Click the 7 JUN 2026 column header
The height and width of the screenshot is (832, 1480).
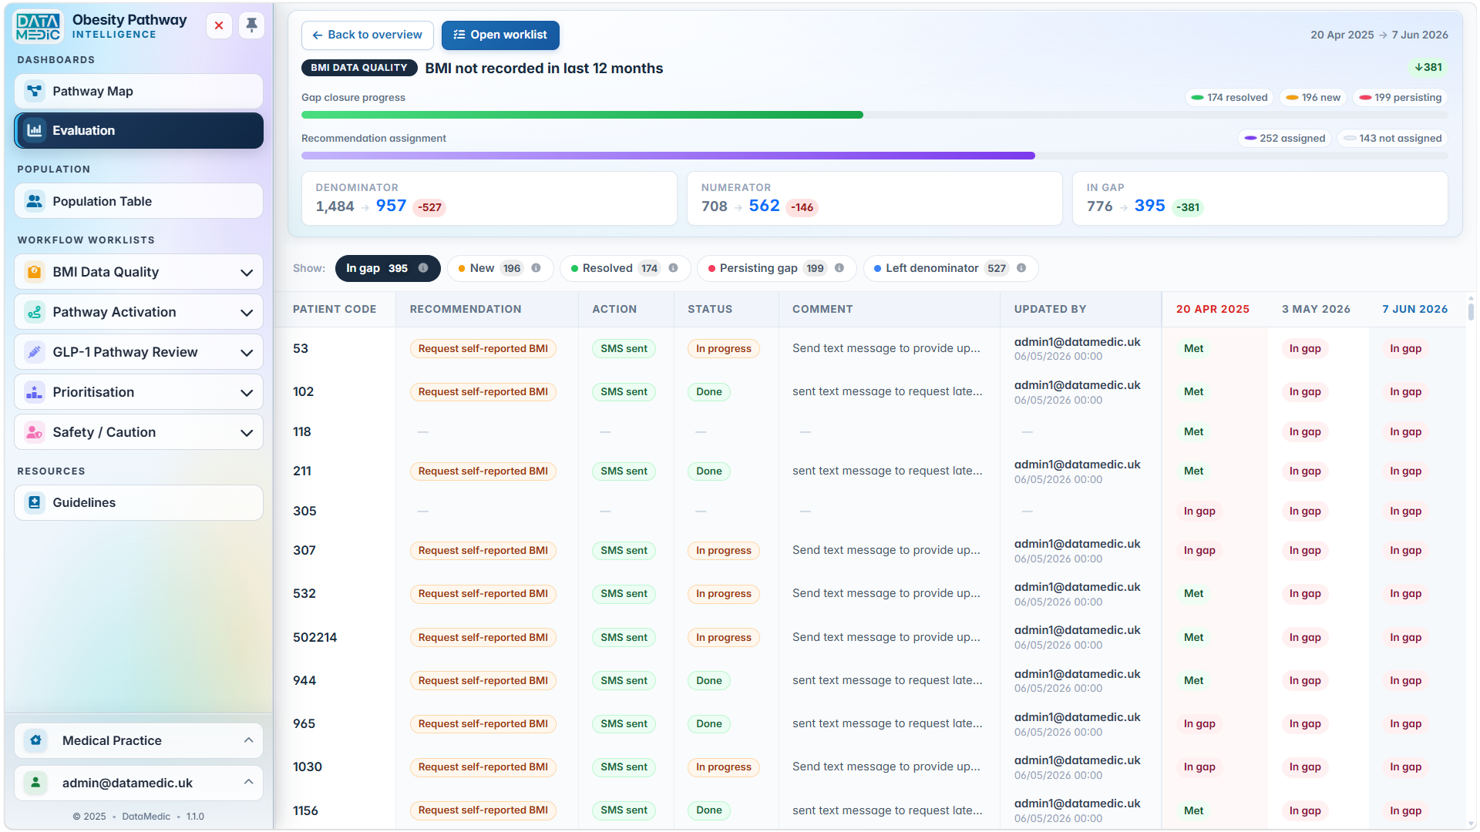[x=1414, y=309]
